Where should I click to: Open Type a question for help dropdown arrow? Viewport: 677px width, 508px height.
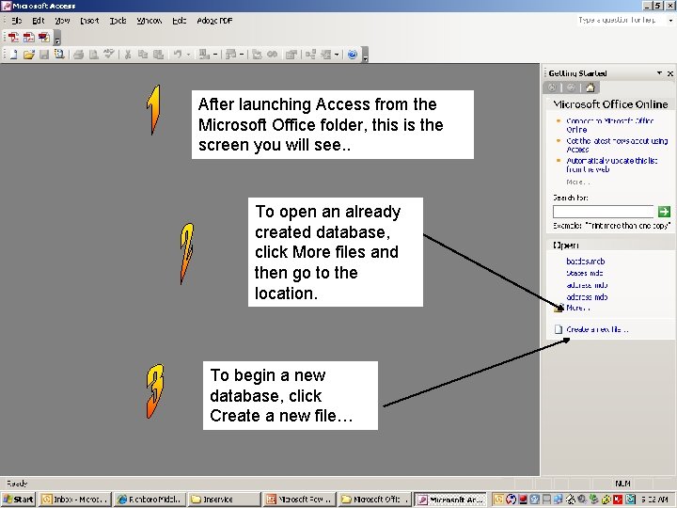pyautogui.click(x=670, y=21)
